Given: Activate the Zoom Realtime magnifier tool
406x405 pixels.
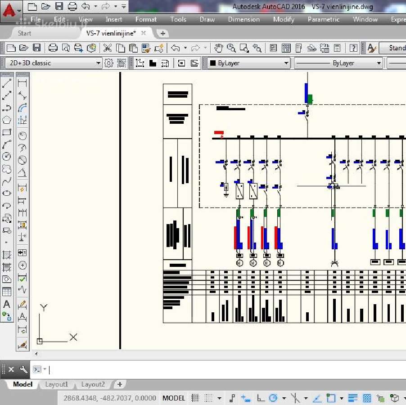Looking at the screenshot, I should point(231,48).
